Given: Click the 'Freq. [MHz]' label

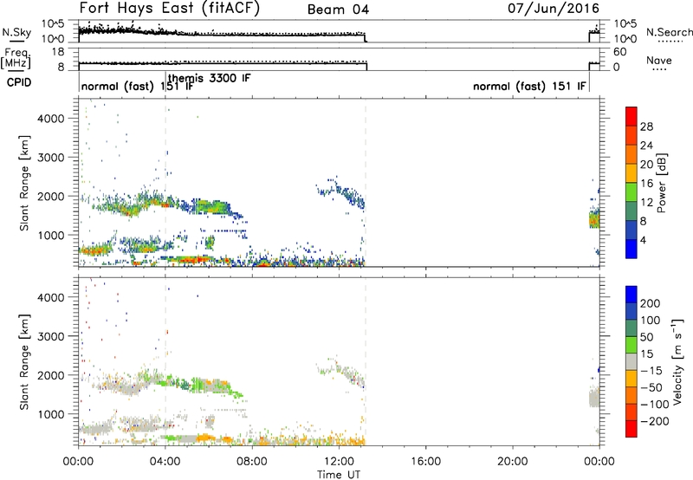Looking at the screenshot, I should (16, 58).
